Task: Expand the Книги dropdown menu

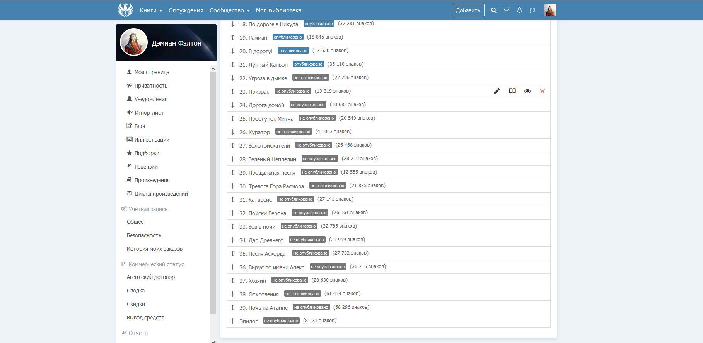Action: (151, 10)
